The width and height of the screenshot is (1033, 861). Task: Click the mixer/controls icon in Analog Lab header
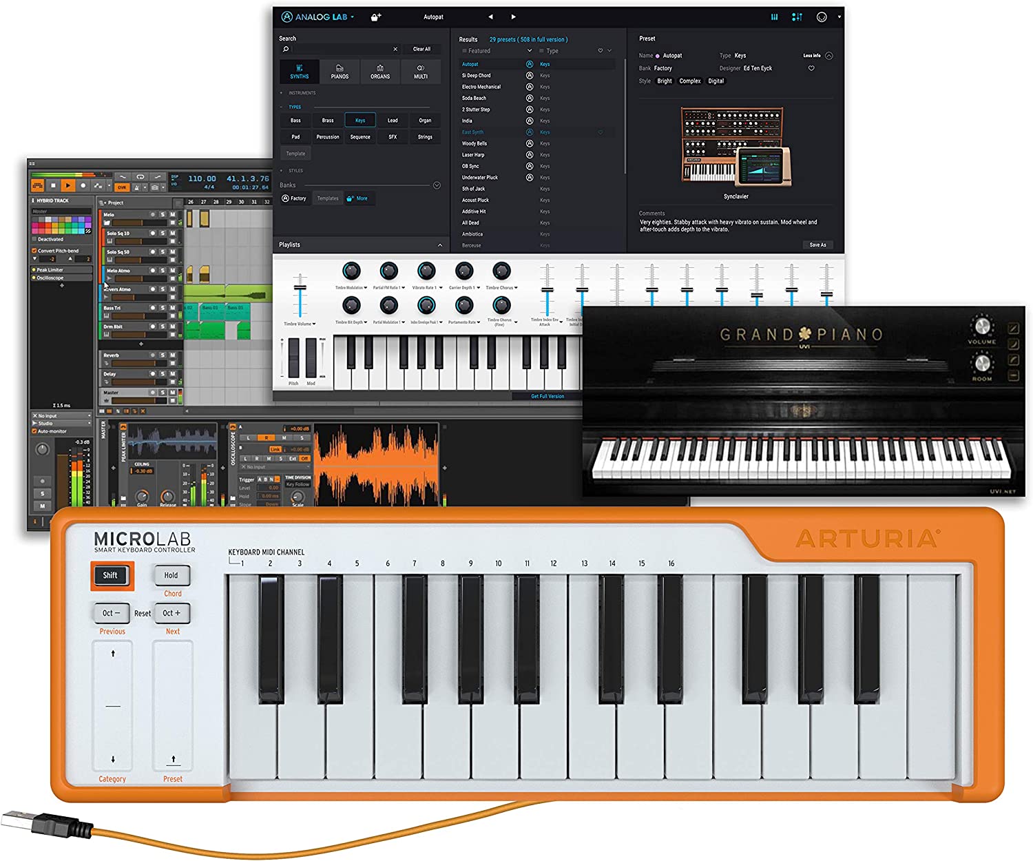(797, 17)
